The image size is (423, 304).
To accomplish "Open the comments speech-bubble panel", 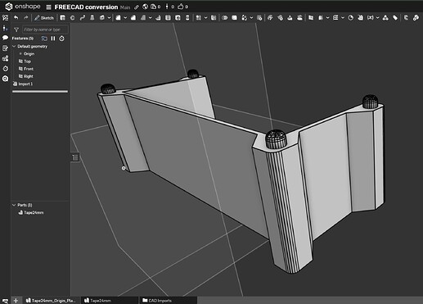I will pos(5,38).
